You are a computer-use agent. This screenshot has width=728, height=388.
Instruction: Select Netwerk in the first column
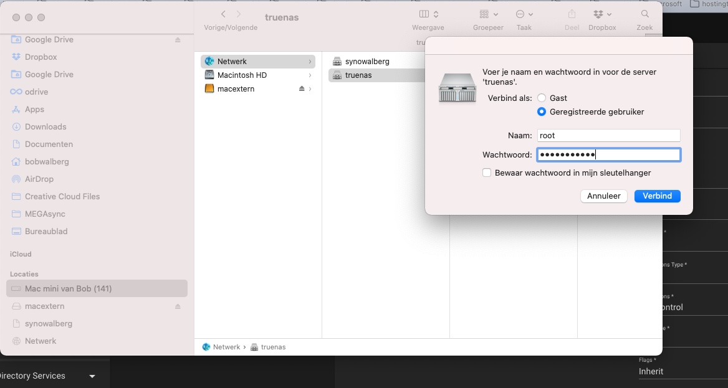[x=257, y=61]
